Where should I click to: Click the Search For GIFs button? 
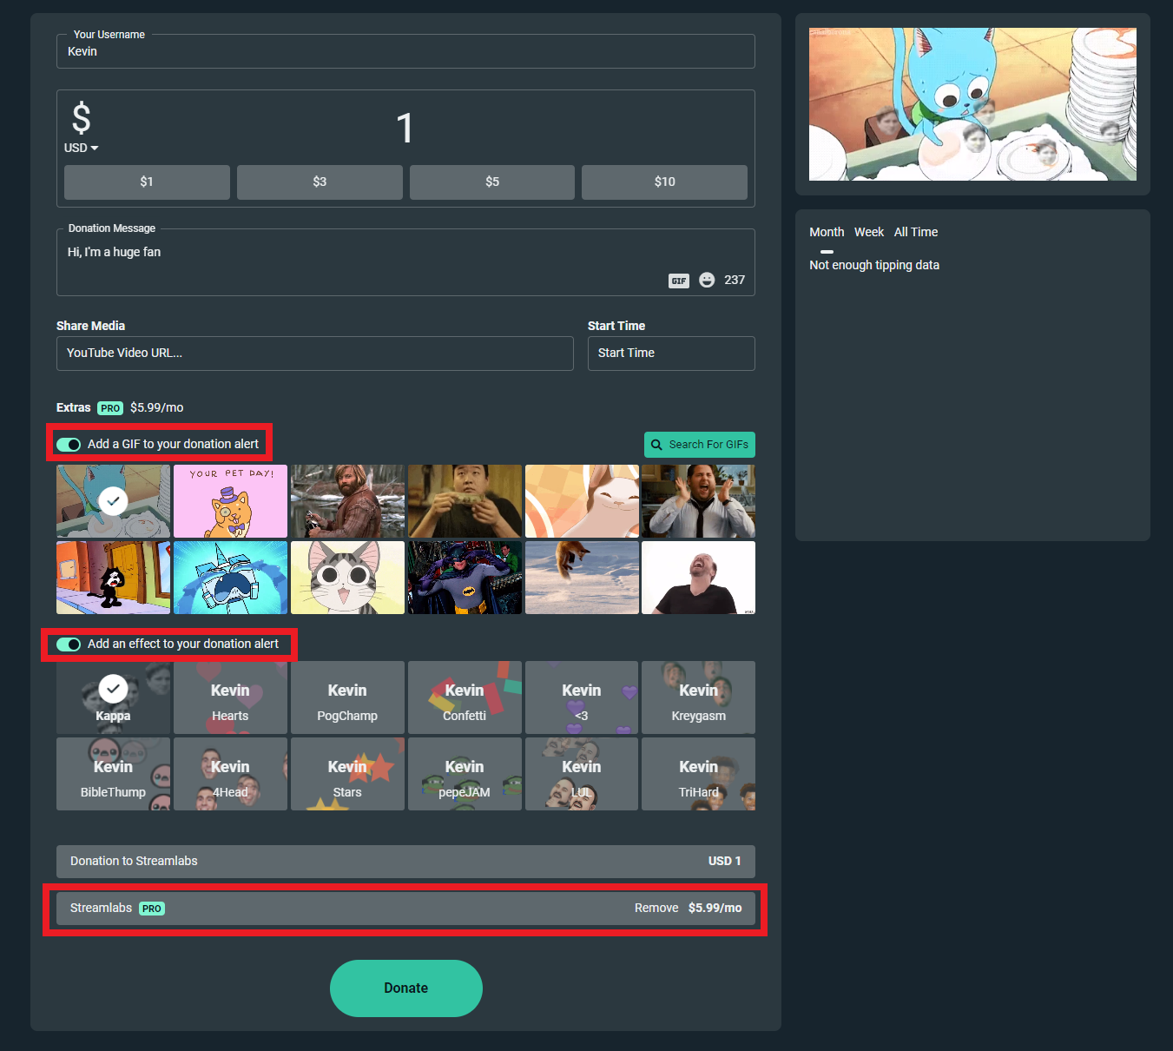[x=699, y=445]
